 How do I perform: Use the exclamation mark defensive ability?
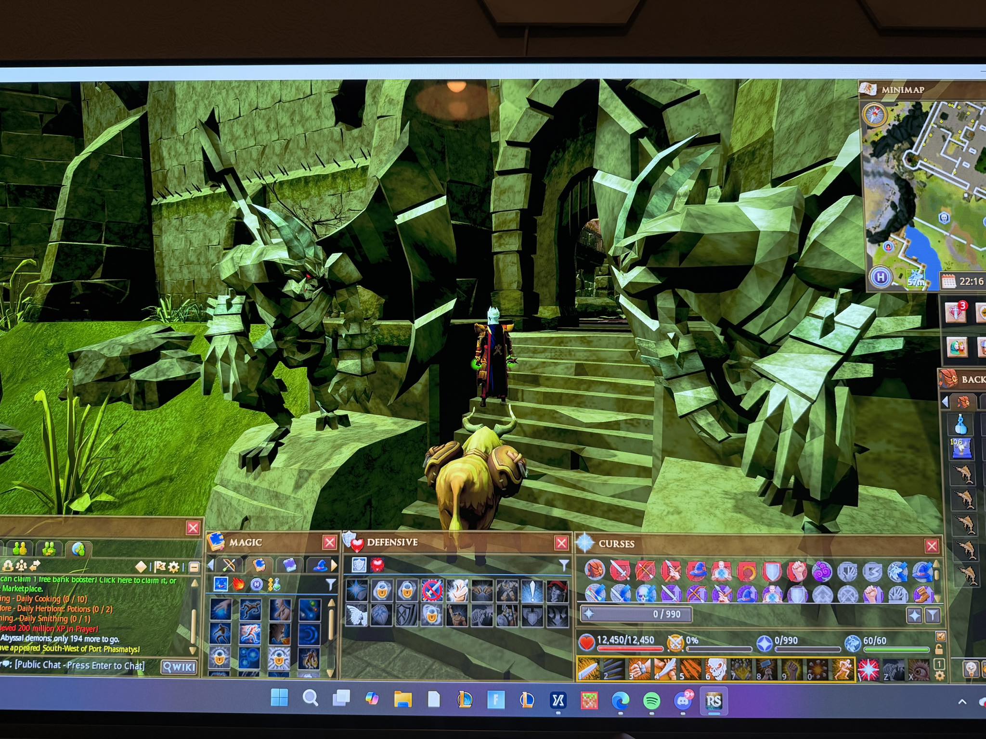coord(532,590)
